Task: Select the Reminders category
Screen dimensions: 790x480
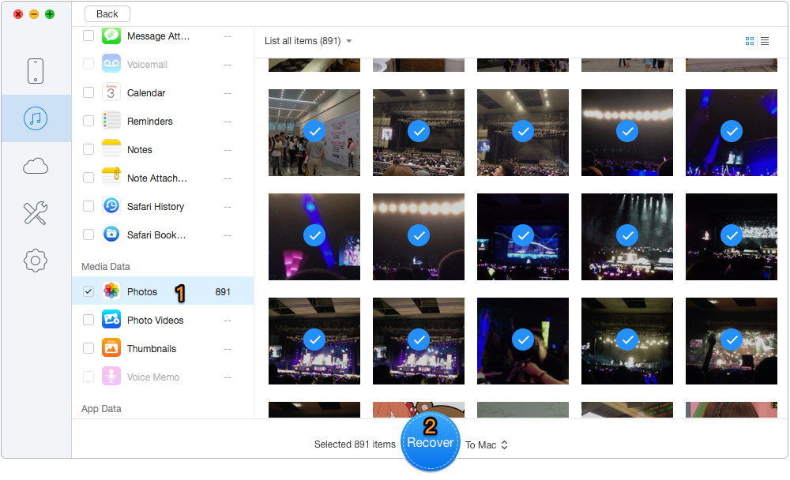Action: [163, 121]
